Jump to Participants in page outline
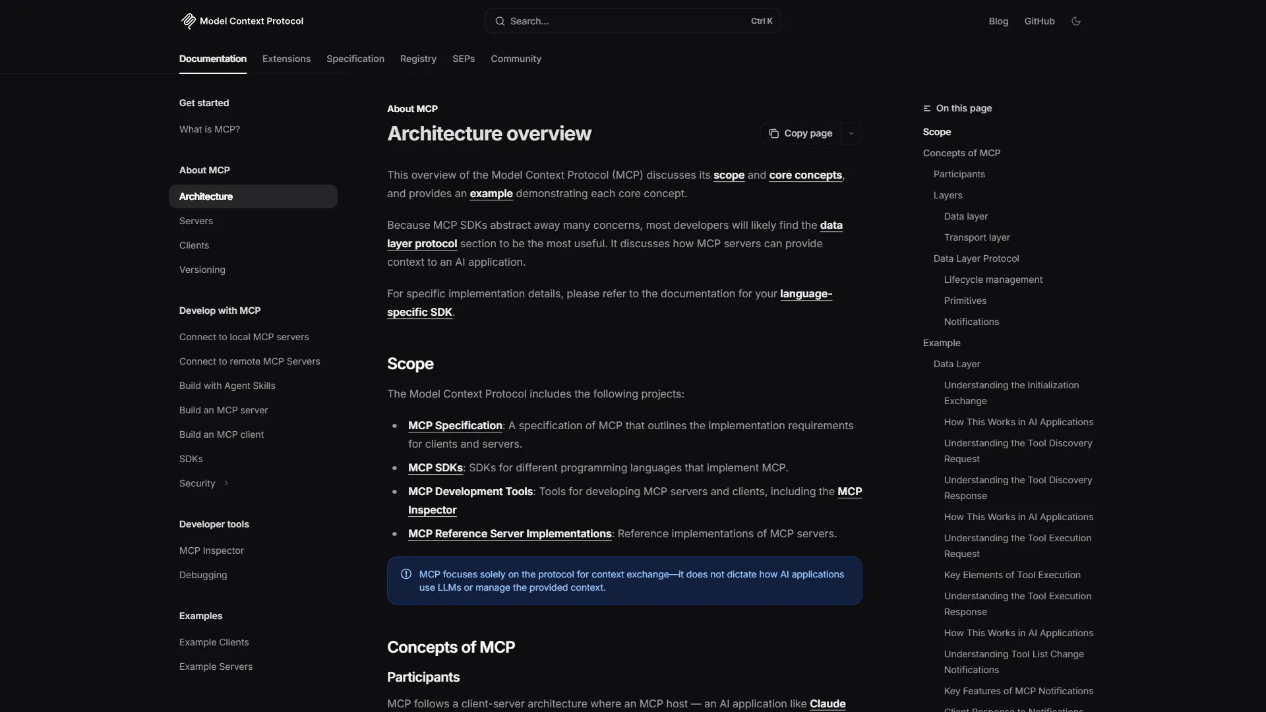The width and height of the screenshot is (1266, 712). click(x=959, y=174)
